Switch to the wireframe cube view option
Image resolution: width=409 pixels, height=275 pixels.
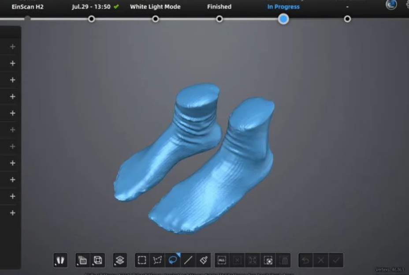coord(98,260)
